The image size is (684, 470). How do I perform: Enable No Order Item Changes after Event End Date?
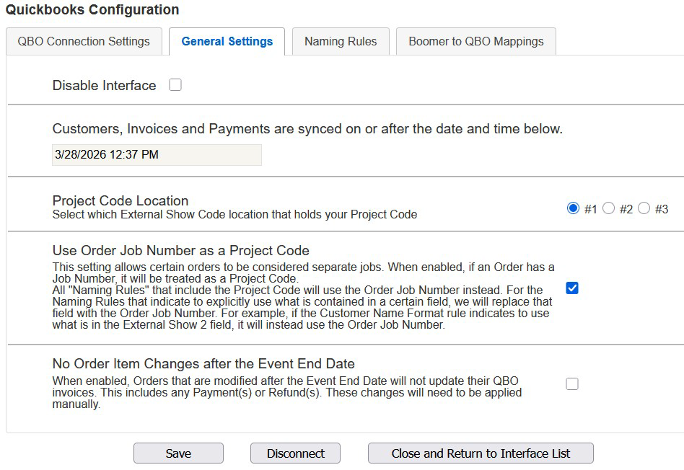[x=572, y=383]
